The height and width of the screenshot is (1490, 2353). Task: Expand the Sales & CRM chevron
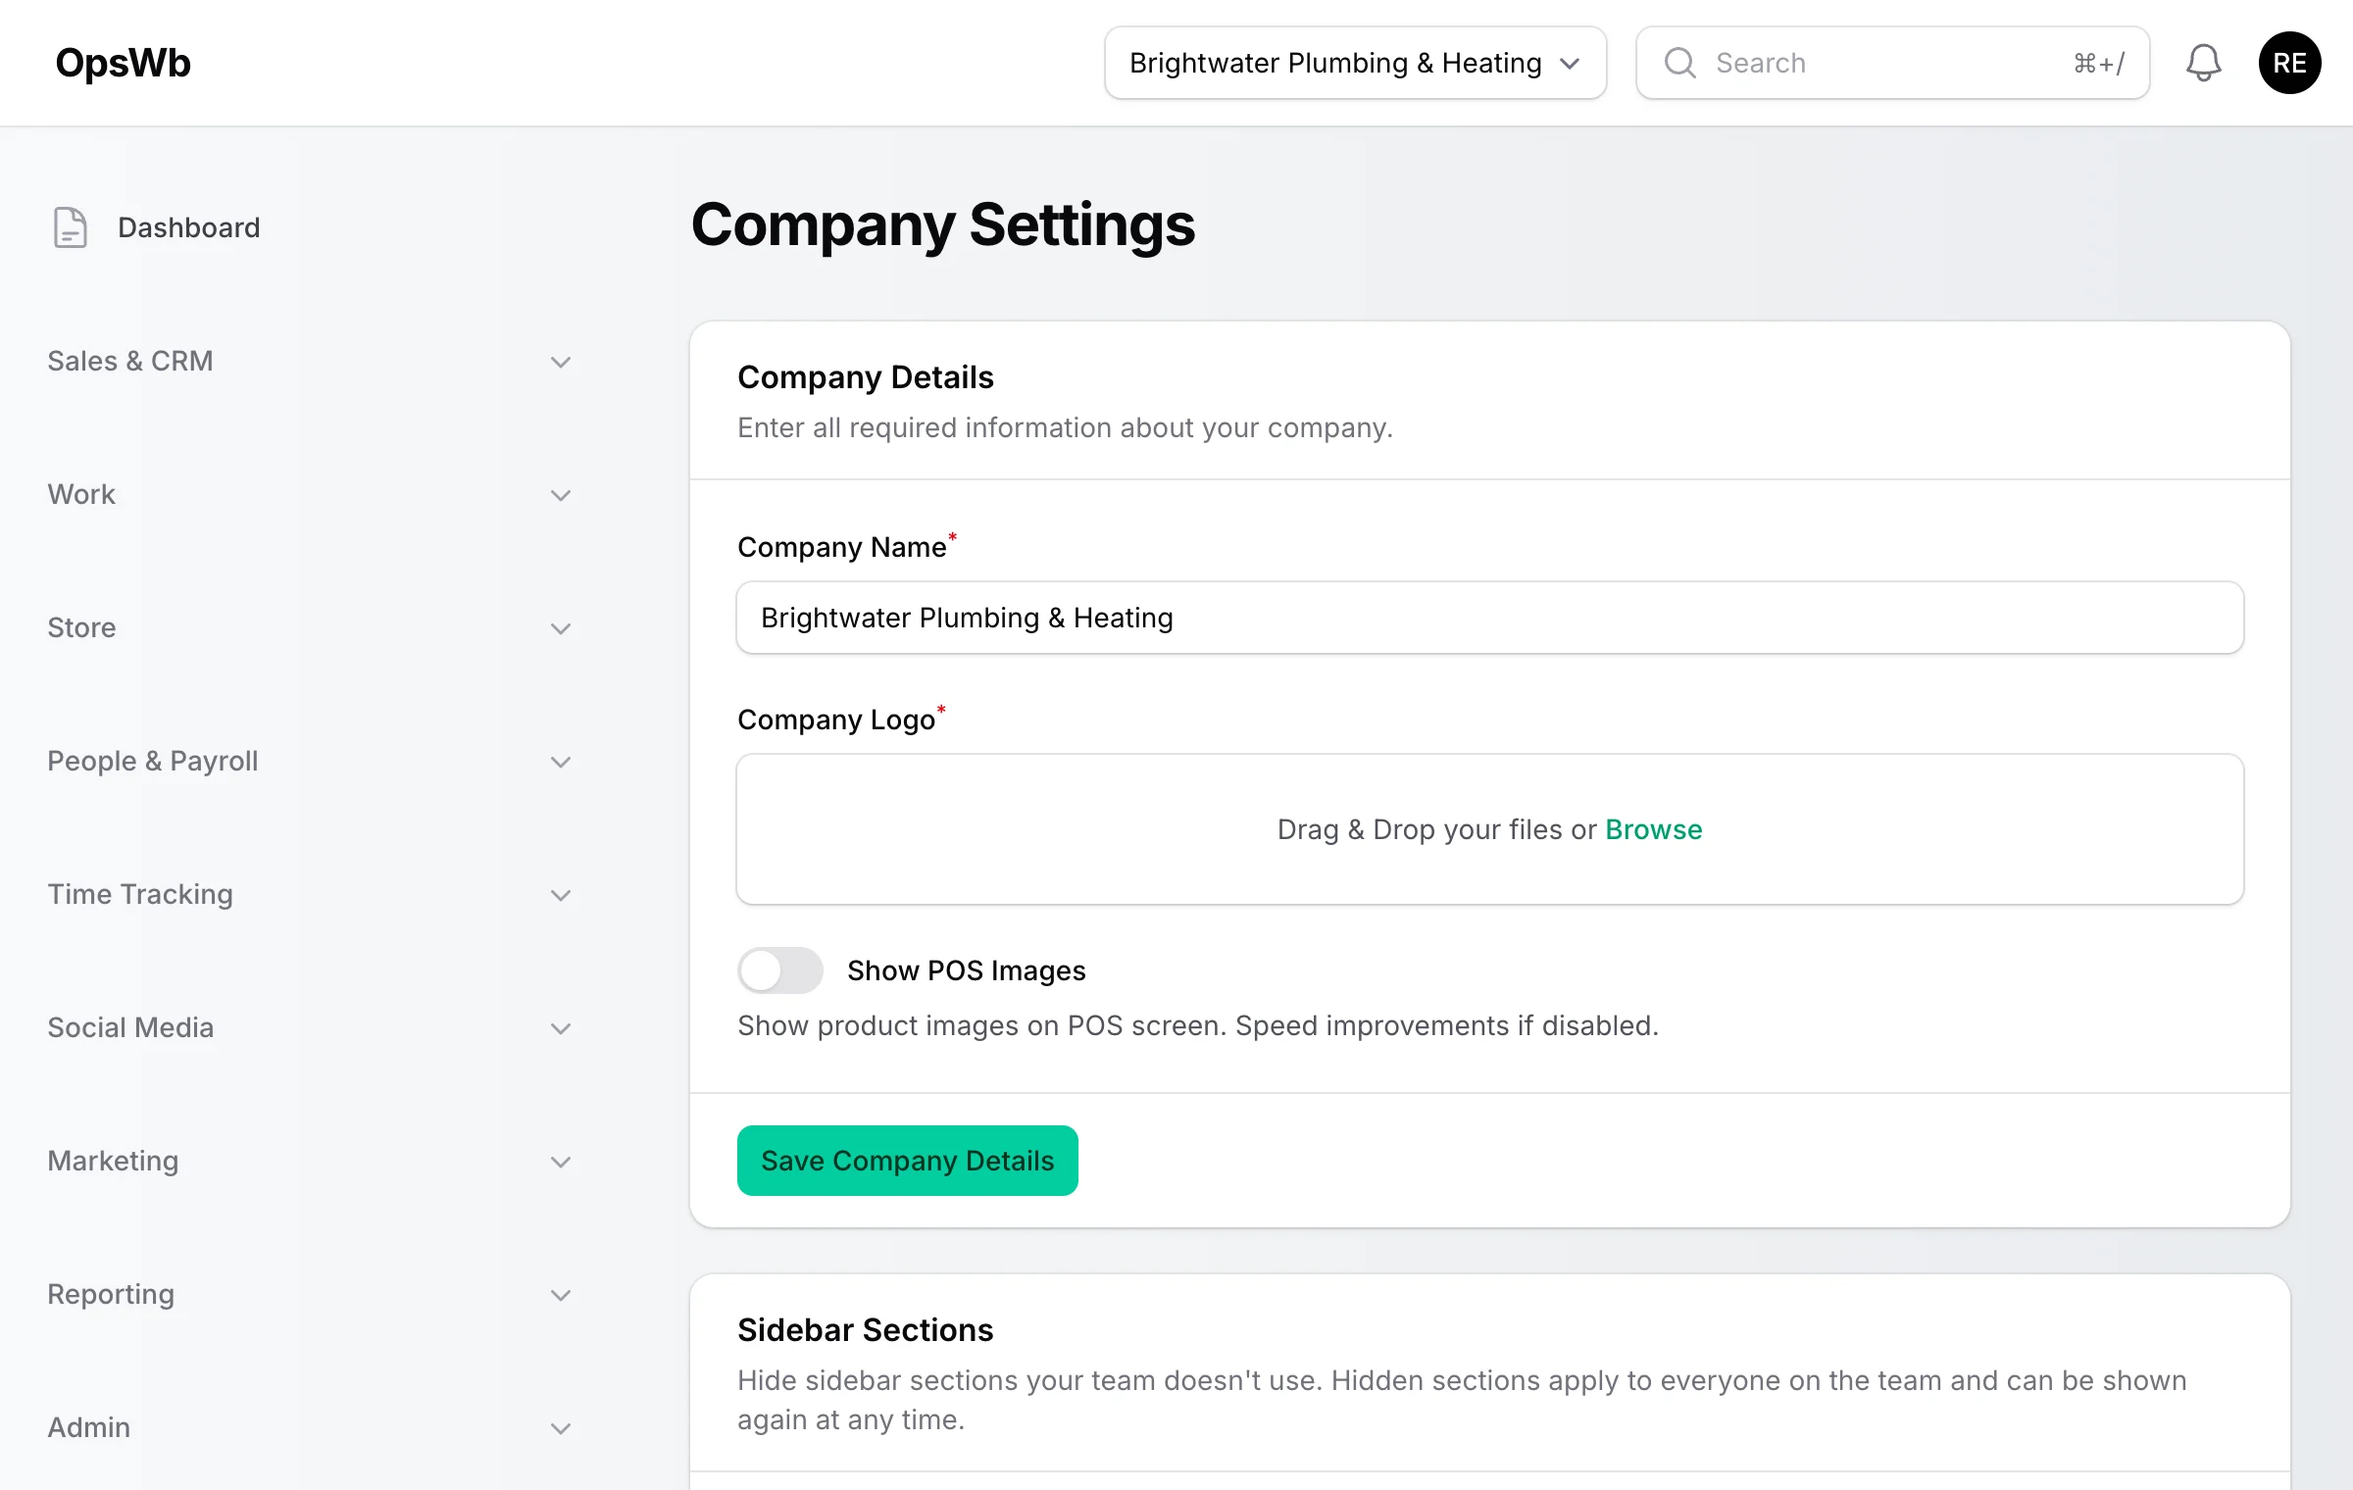pyautogui.click(x=561, y=362)
